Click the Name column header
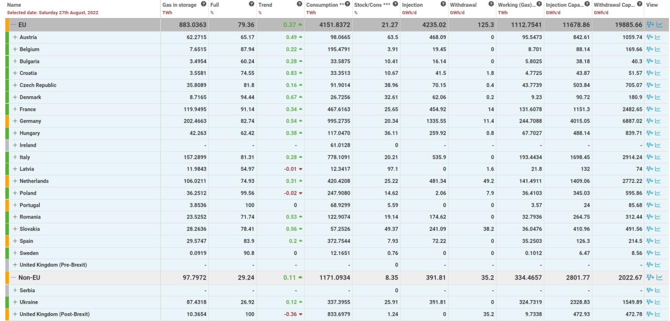 point(14,5)
